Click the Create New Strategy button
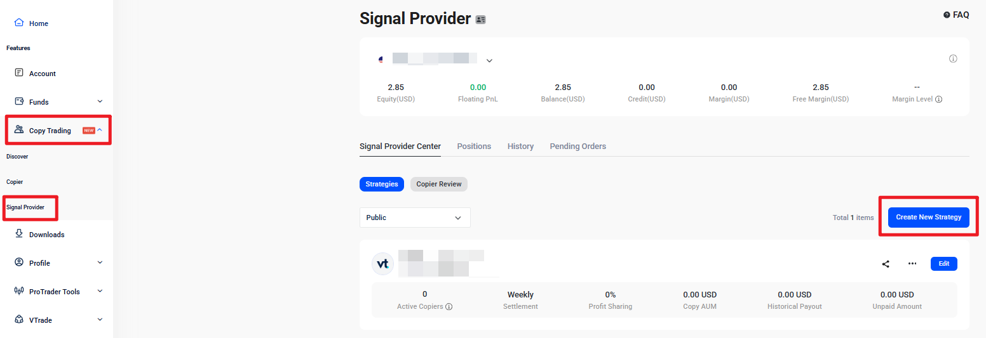 [928, 217]
